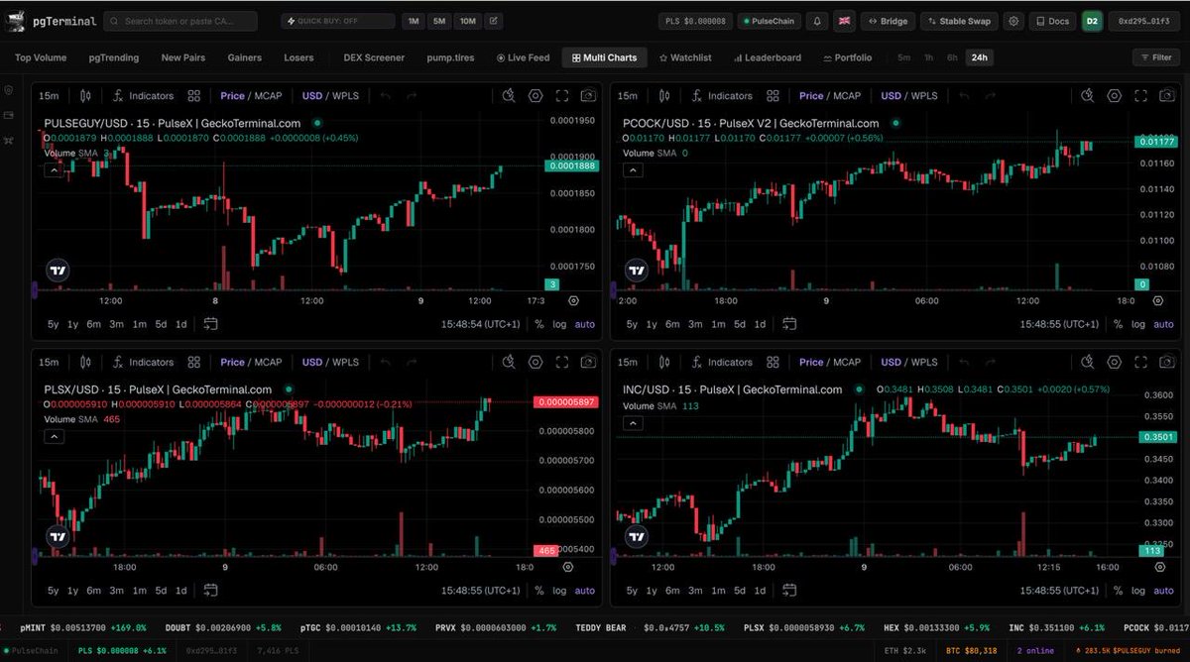Select the 10M quick buy amount
Image resolution: width=1190 pixels, height=662 pixels.
[468, 21]
